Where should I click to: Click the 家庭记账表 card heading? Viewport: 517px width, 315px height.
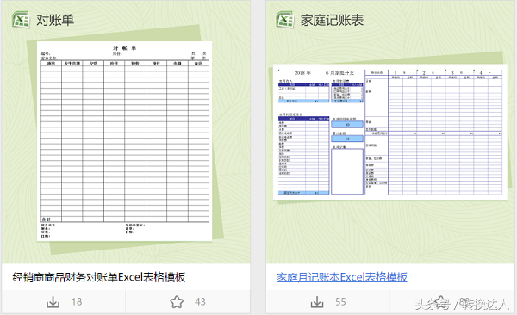[332, 20]
